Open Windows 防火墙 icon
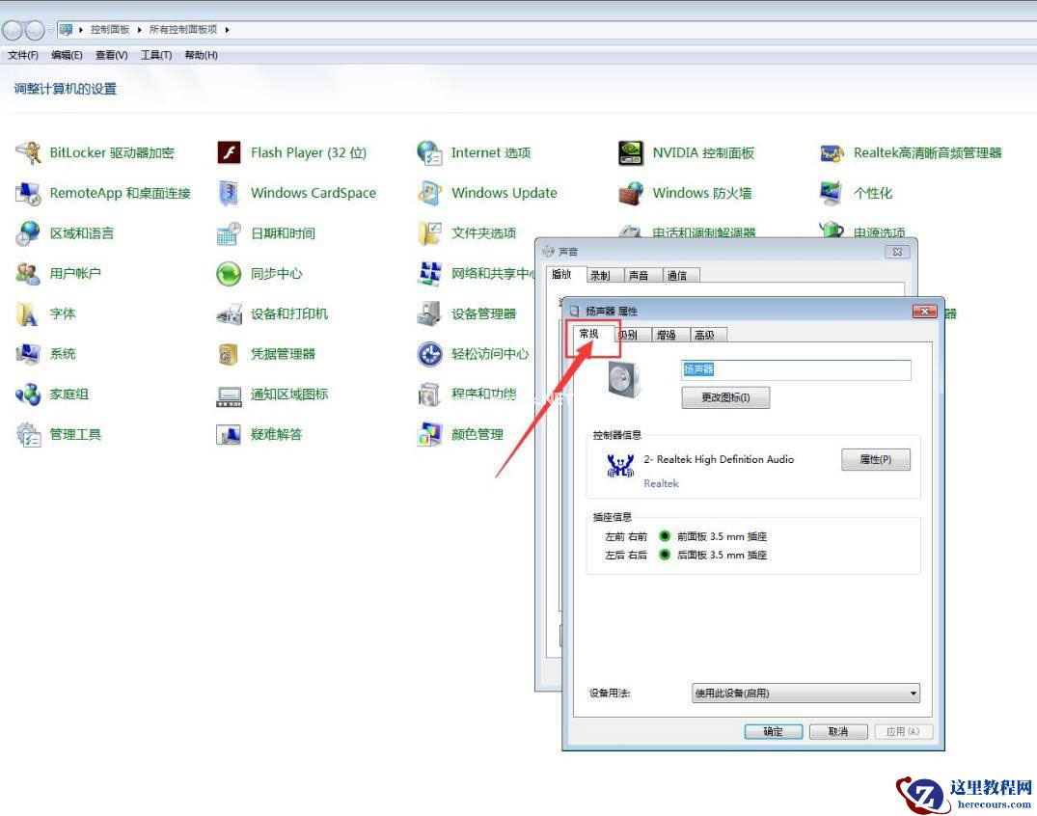 [x=631, y=193]
